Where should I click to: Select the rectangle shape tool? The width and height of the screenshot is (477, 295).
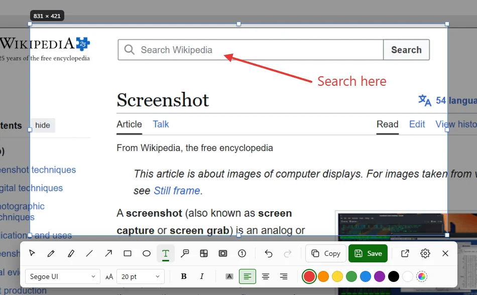(128, 253)
